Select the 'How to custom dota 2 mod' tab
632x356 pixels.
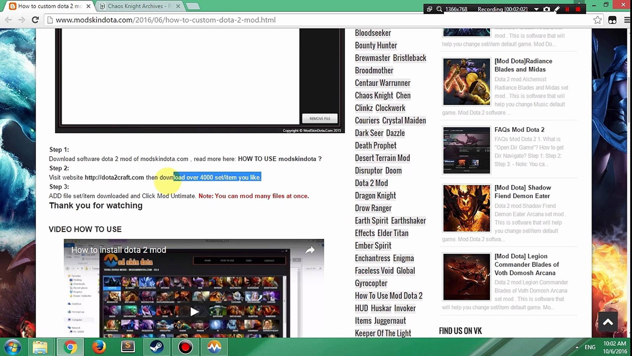(x=50, y=6)
